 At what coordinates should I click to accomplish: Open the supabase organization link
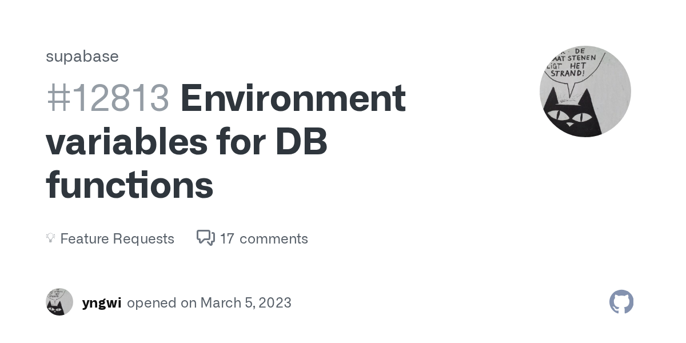pos(82,56)
